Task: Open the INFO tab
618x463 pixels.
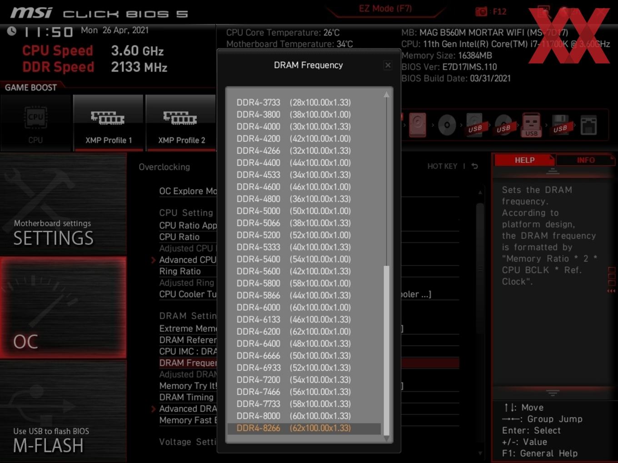Action: point(586,160)
